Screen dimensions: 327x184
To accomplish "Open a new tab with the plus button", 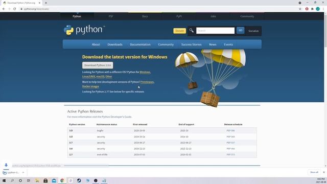I will [46, 3].
